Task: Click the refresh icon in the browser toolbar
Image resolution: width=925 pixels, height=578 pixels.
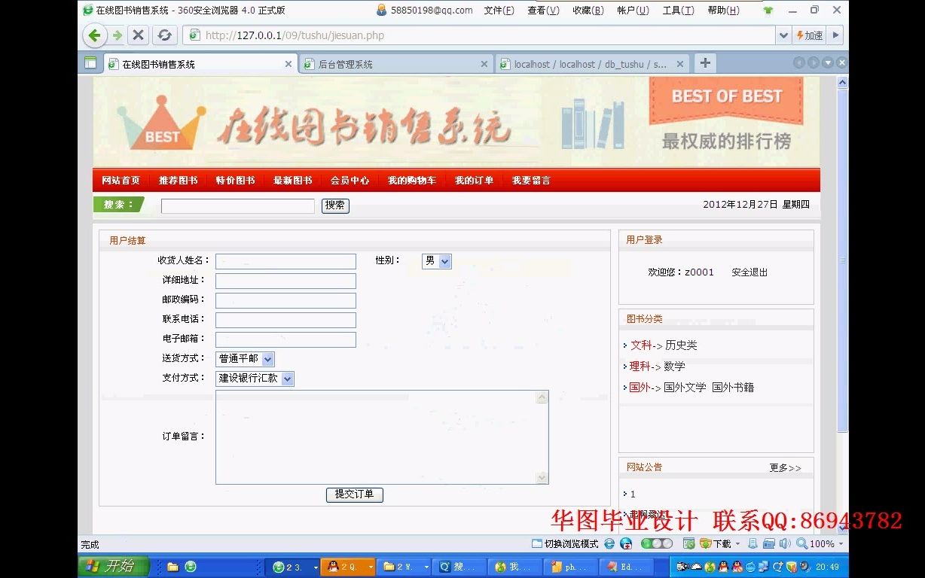Action: 165,35
